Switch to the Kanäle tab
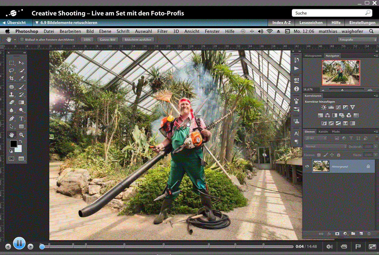This screenshot has height=255, width=379. tap(323, 131)
